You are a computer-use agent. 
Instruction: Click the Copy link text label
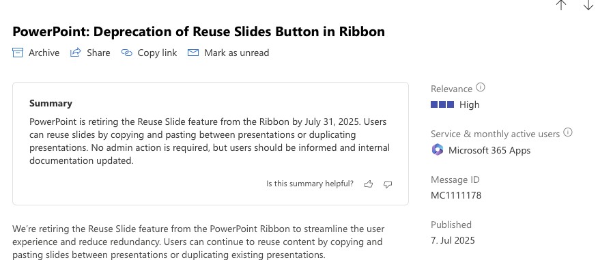[x=157, y=53]
